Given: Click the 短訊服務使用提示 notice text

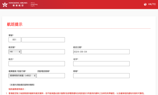Looking at the screenshot, I should coord(17,89).
